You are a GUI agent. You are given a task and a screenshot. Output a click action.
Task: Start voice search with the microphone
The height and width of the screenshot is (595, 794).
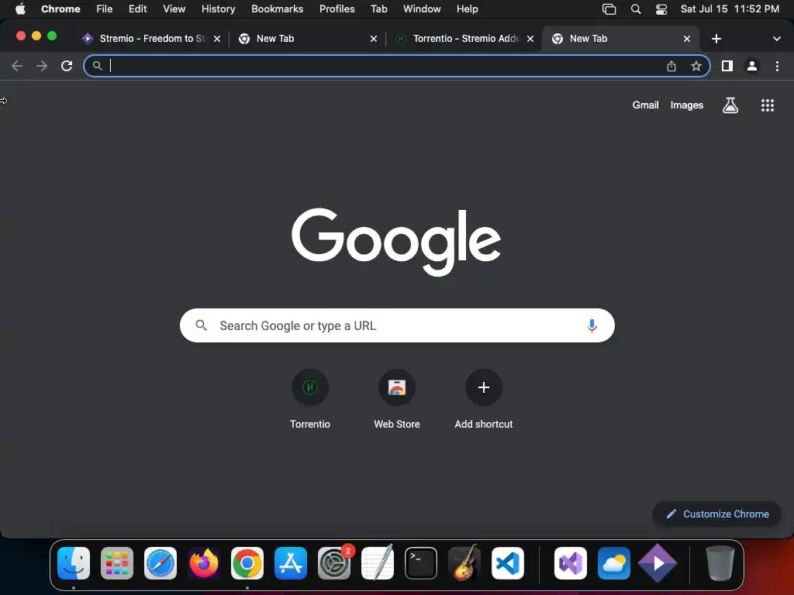[x=592, y=325]
